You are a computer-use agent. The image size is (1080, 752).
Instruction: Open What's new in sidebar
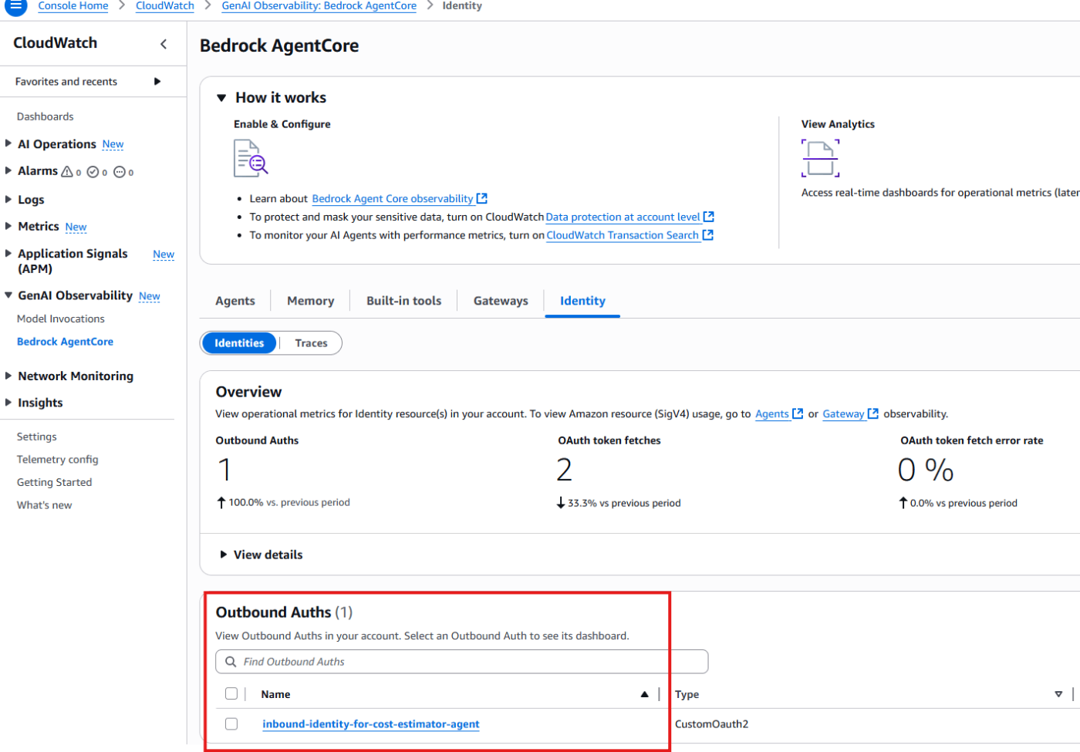pos(45,505)
